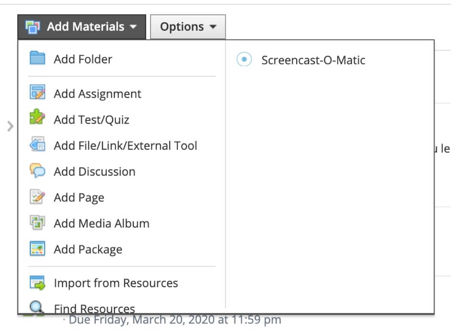Click the Add Page pencil icon

(x=37, y=197)
